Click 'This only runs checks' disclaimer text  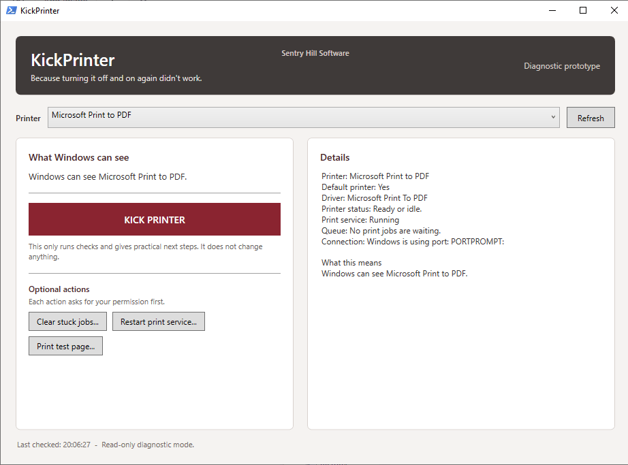tap(145, 252)
